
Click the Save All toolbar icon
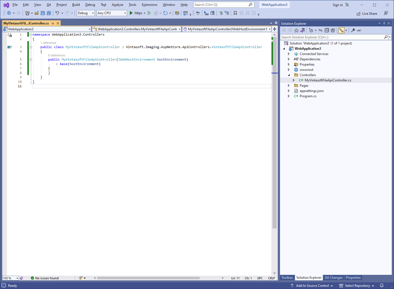pos(49,13)
